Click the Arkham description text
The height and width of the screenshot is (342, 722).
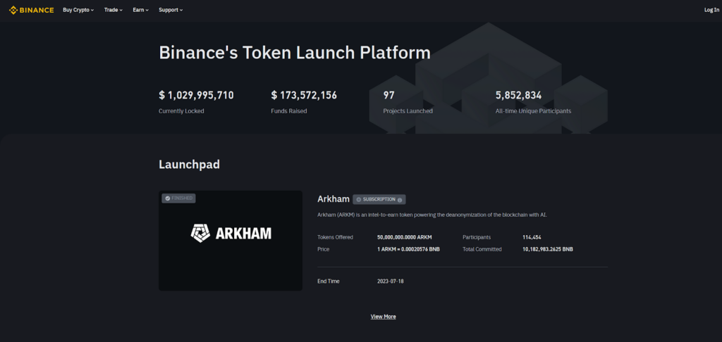[432, 215]
